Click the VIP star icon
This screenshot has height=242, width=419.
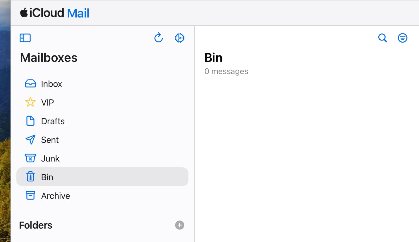tap(30, 102)
